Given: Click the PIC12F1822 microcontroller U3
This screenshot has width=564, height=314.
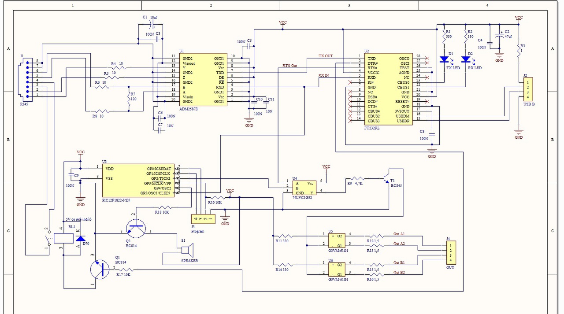Looking at the screenshot, I should (x=138, y=181).
